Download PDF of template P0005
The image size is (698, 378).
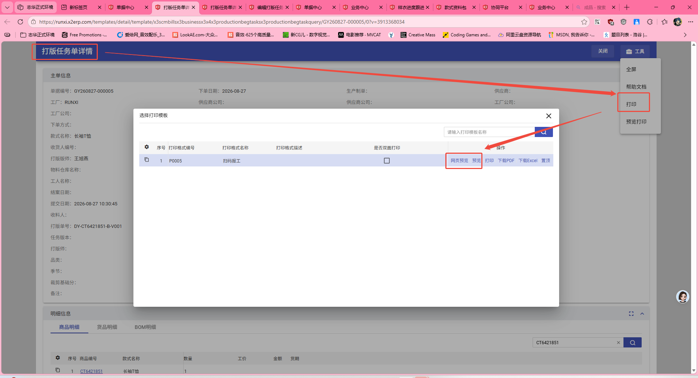(506, 161)
